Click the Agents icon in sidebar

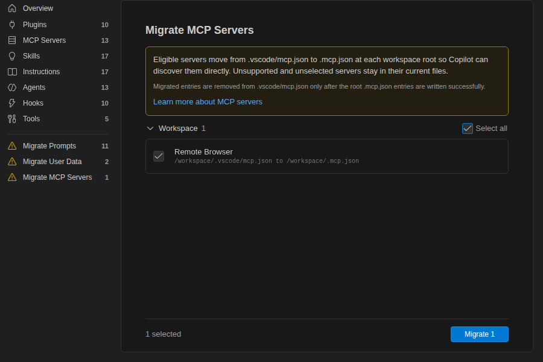click(12, 87)
